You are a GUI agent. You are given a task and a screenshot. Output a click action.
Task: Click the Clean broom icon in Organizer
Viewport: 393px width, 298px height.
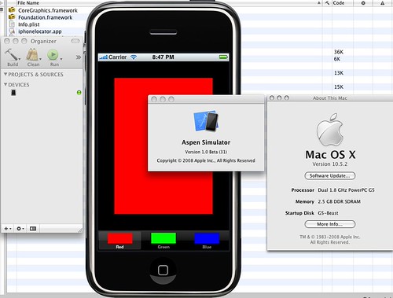tap(32, 54)
